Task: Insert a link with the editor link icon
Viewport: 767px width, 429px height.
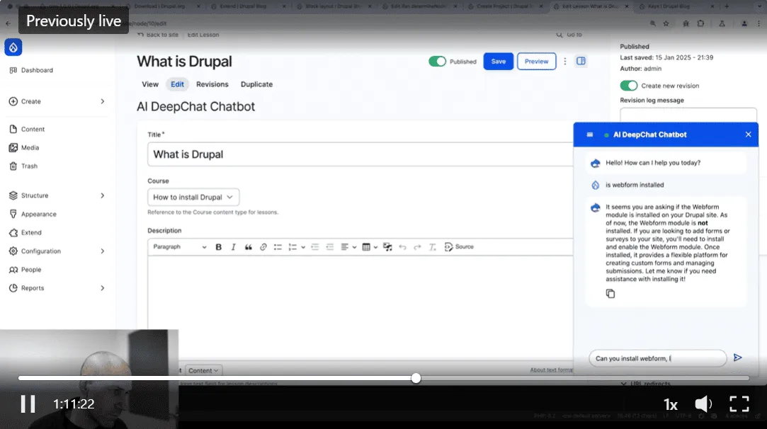Action: [x=263, y=247]
